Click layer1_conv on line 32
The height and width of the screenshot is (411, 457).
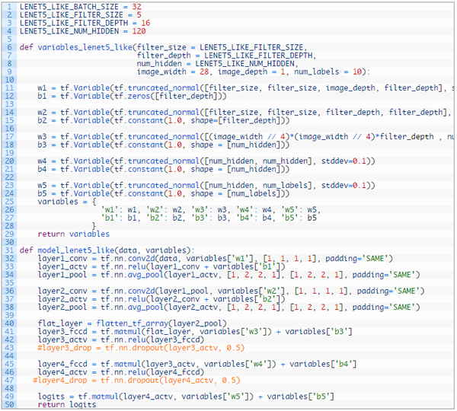(62, 258)
